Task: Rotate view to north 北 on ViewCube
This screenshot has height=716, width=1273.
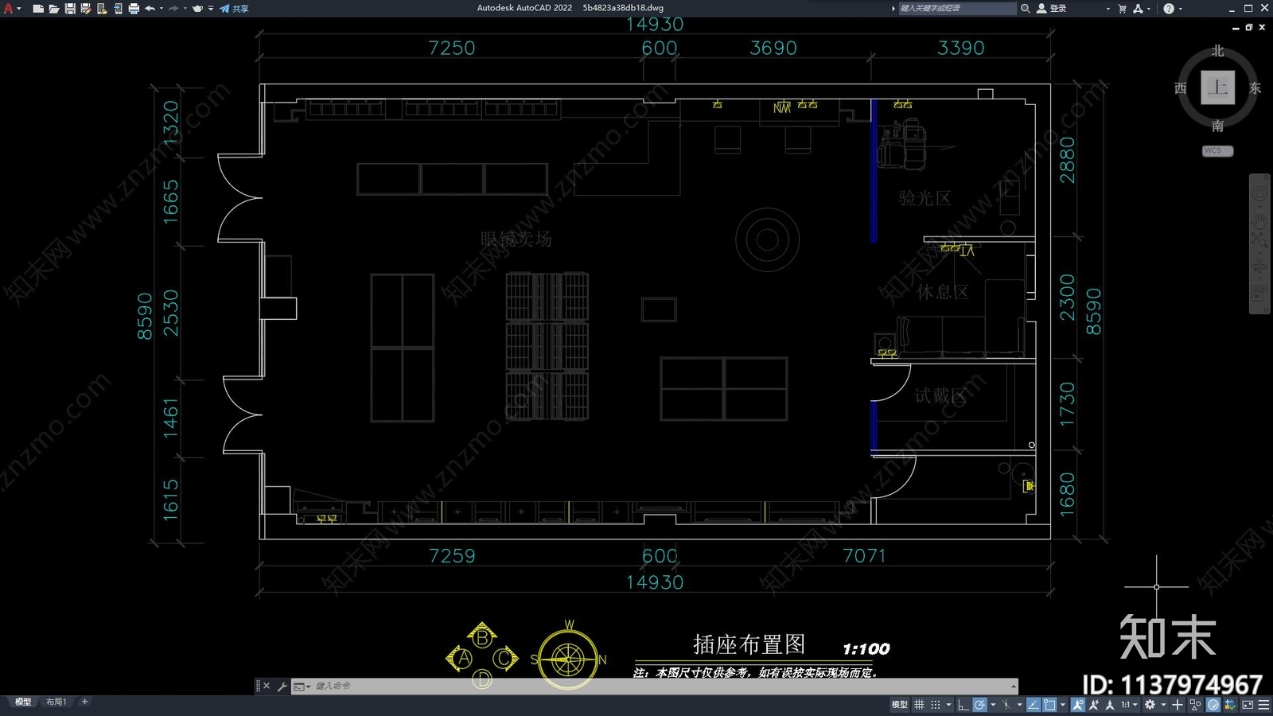Action: pos(1217,51)
